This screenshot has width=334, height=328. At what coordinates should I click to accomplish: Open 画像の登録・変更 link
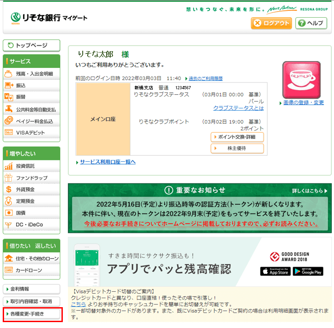[x=303, y=103]
